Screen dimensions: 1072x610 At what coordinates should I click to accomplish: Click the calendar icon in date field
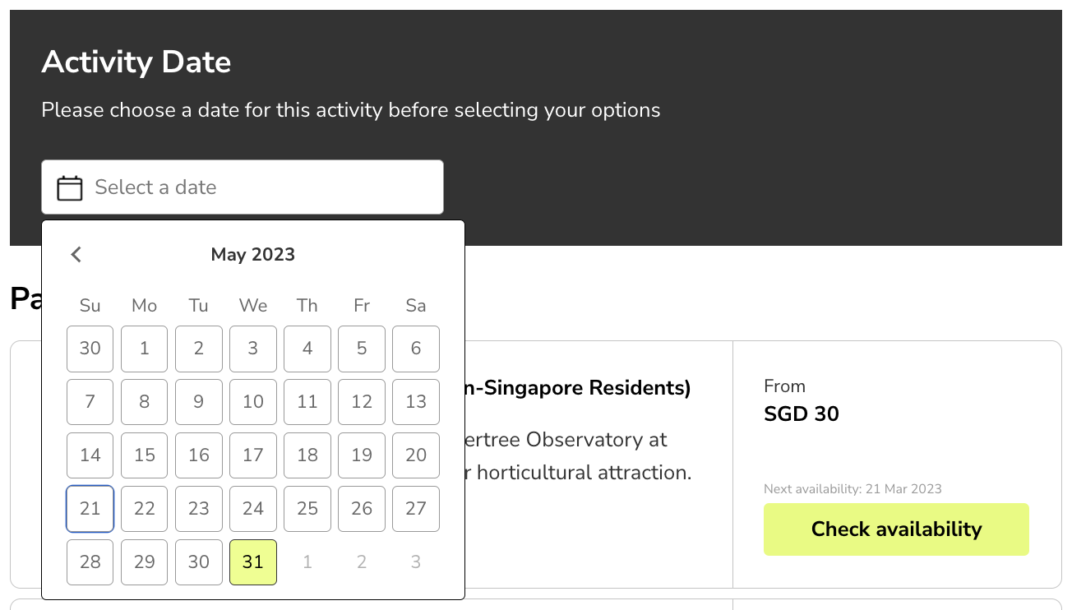[70, 188]
